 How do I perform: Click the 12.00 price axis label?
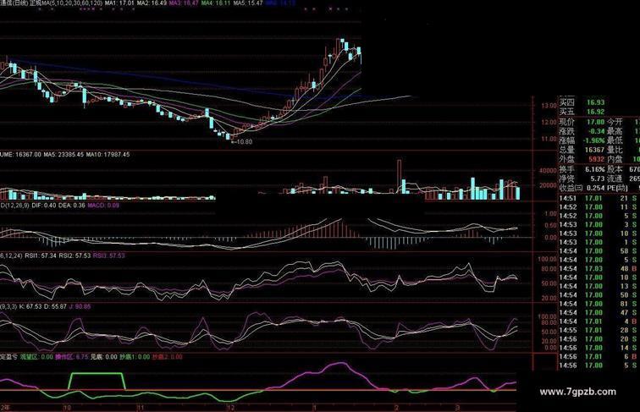(x=549, y=123)
